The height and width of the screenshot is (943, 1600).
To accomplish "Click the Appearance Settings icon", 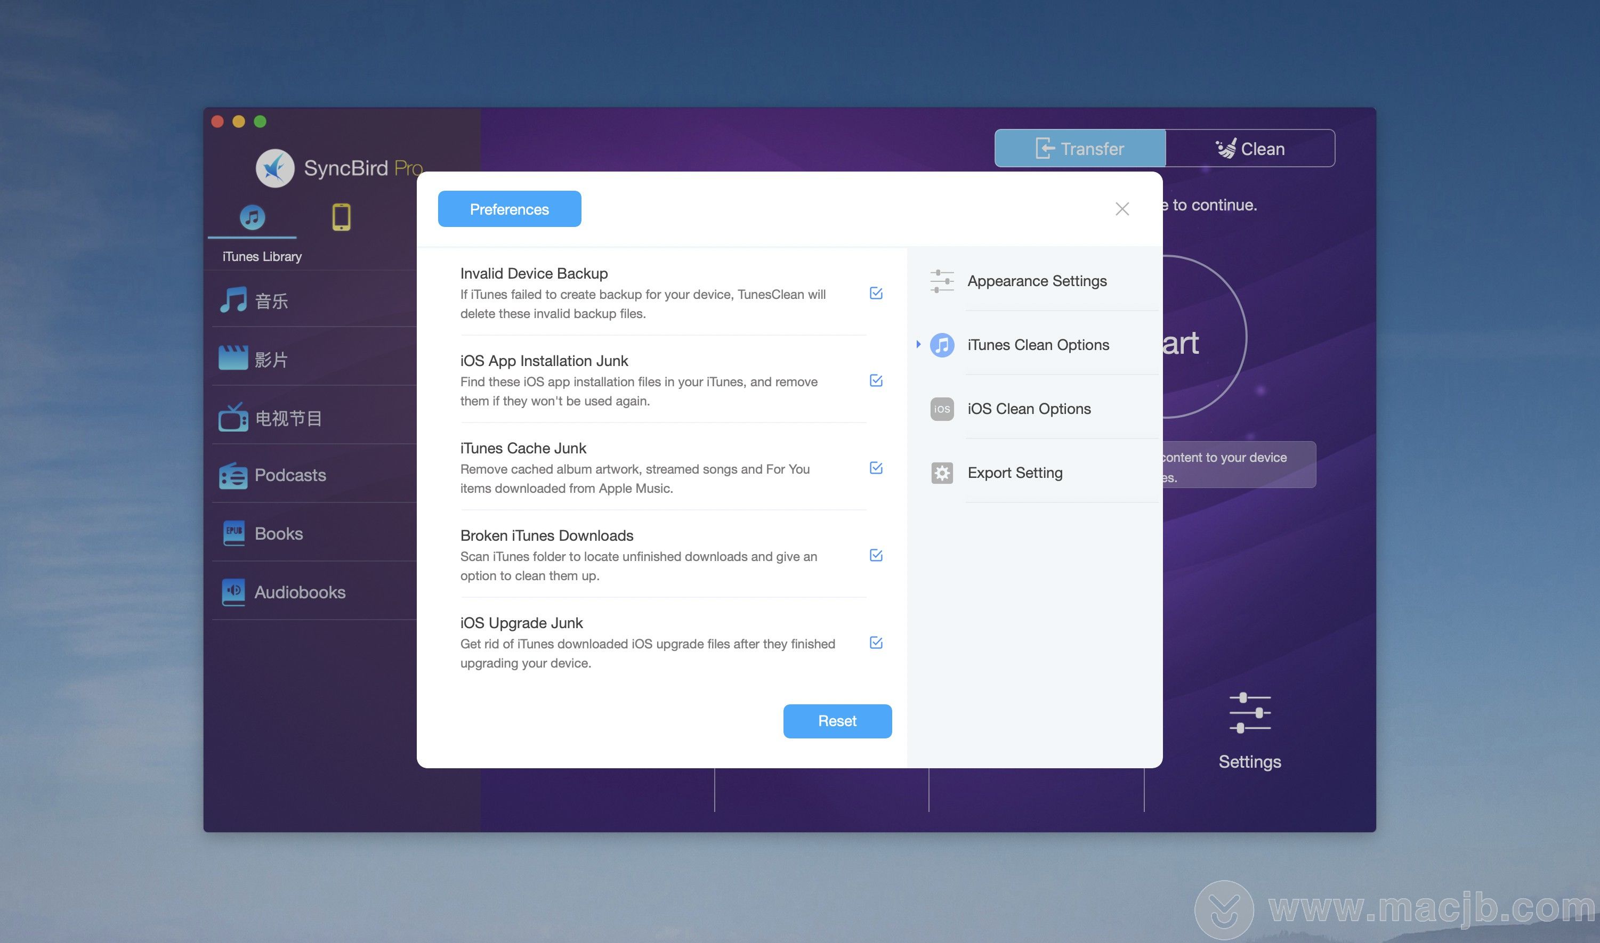I will coord(943,280).
